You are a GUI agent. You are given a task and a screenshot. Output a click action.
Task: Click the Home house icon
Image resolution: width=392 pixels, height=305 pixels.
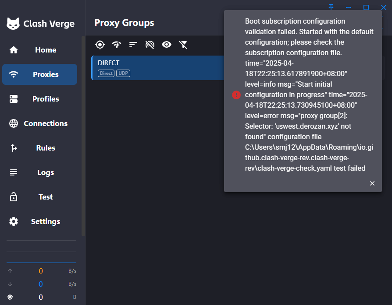coord(14,50)
